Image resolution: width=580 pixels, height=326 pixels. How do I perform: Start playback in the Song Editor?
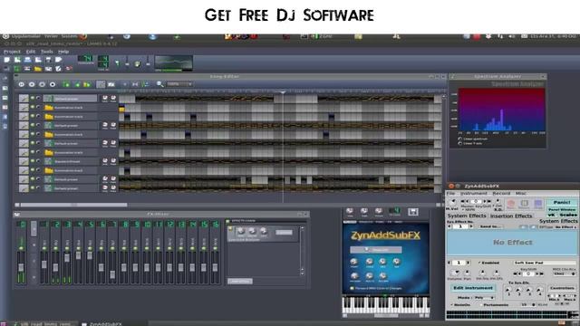pyautogui.click(x=22, y=84)
